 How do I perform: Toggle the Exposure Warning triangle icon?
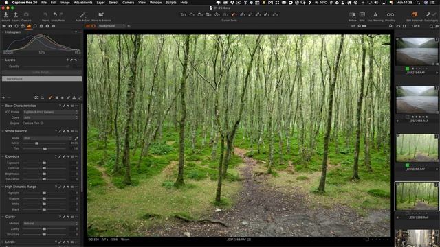point(375,15)
